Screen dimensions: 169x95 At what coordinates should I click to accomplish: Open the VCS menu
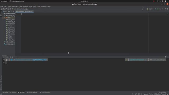39,7
